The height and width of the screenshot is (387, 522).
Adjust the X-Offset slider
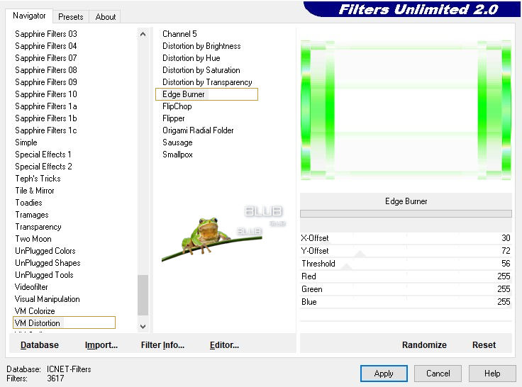click(406, 238)
